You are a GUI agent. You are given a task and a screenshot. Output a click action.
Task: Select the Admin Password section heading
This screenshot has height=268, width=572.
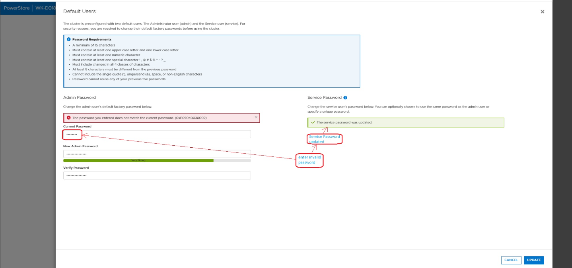click(79, 97)
